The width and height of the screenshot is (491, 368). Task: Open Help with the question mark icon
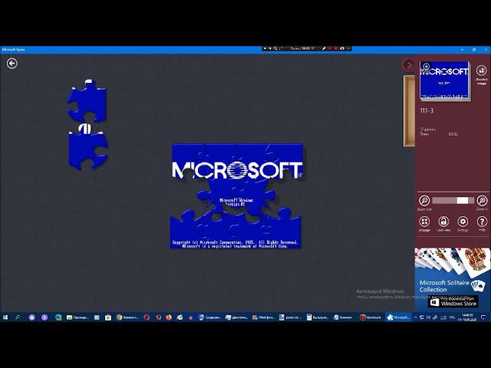point(482,222)
